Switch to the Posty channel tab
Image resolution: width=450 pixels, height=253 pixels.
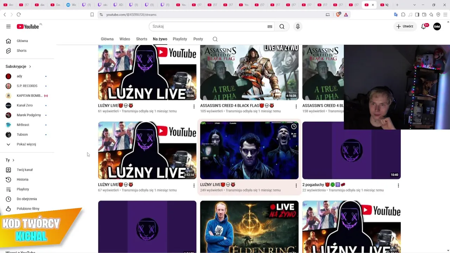point(198,39)
